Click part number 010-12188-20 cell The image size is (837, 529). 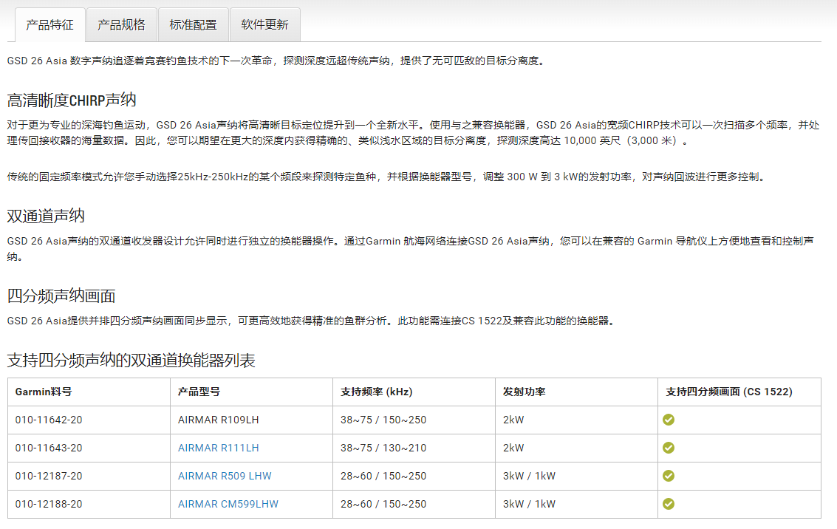point(49,504)
